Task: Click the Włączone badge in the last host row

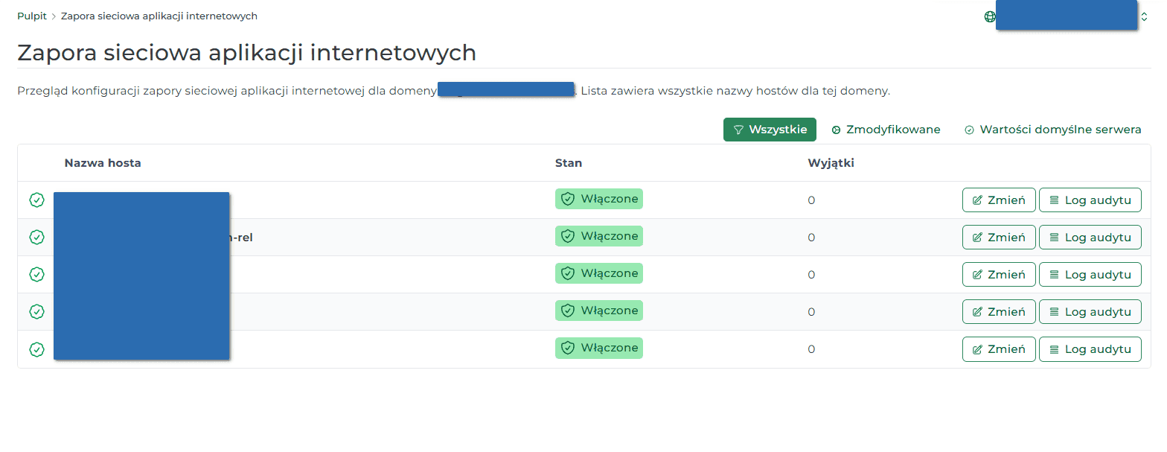Action: point(599,348)
